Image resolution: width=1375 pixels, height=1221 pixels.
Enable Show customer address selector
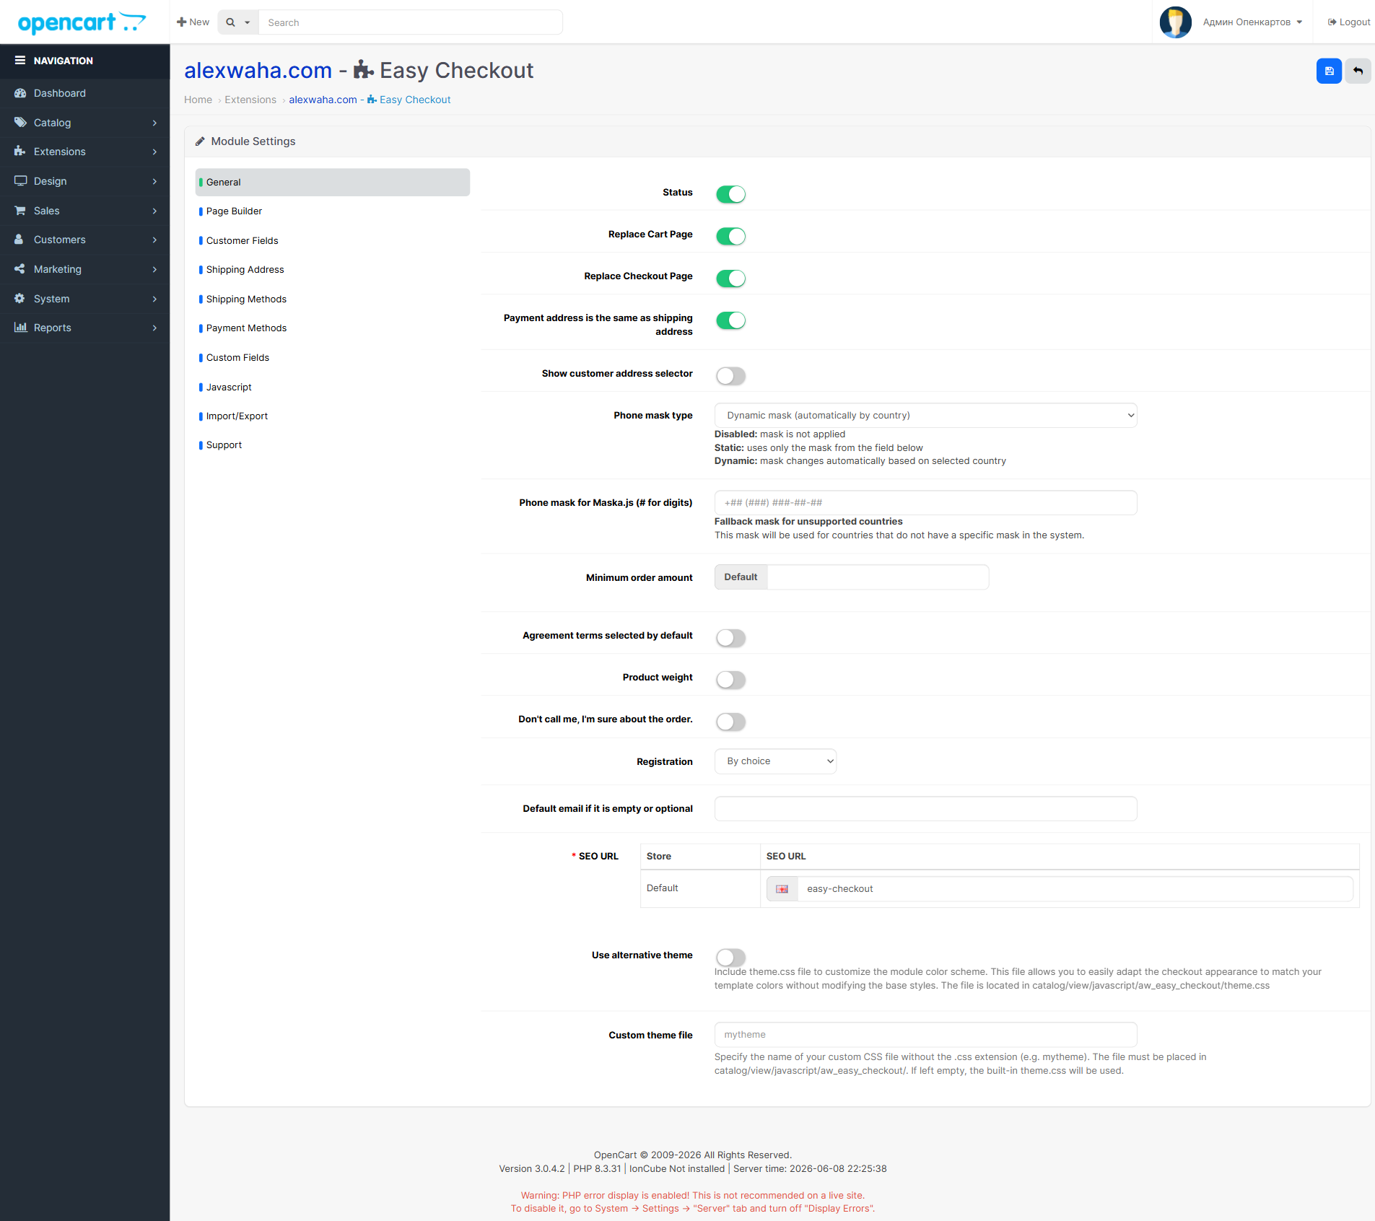click(x=730, y=376)
